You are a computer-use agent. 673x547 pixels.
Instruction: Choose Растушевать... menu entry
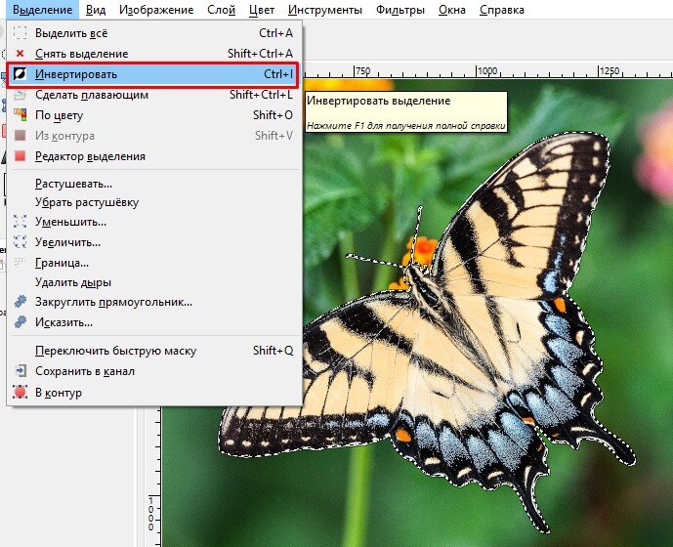(x=153, y=184)
